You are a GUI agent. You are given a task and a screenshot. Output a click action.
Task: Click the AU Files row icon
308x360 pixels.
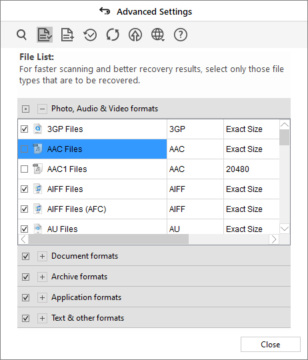pyautogui.click(x=38, y=229)
